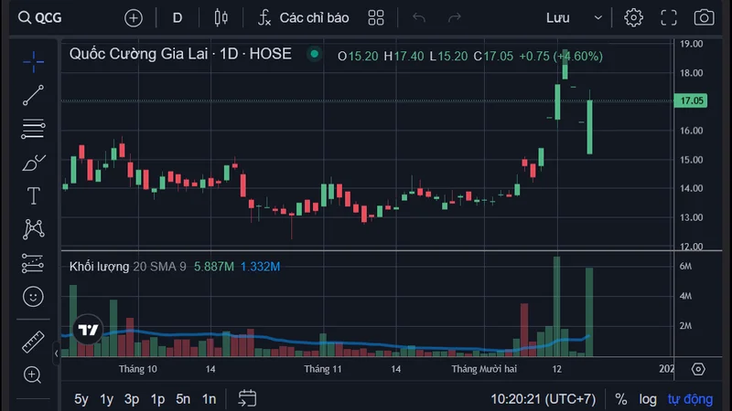Toggle tự động auto scale
The image size is (732, 411).
coord(690,399)
